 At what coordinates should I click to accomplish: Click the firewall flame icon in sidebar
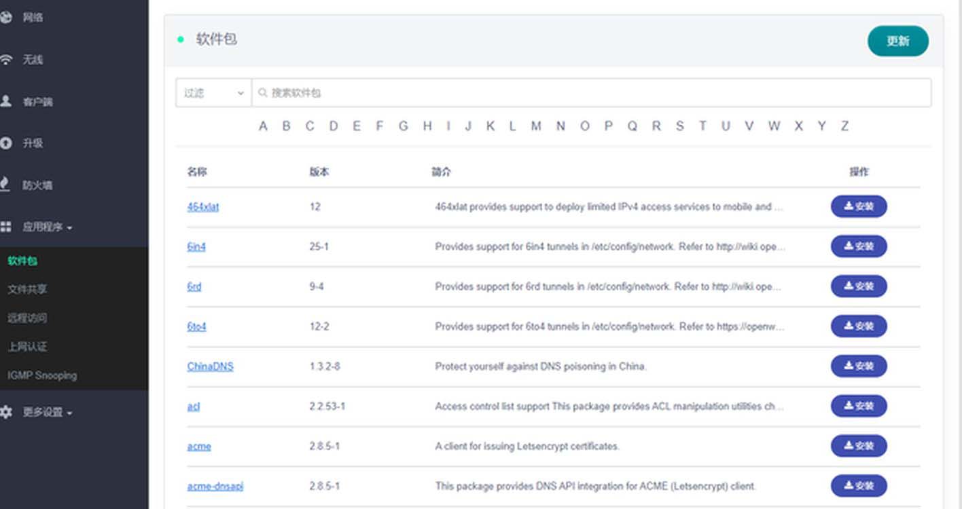6,185
